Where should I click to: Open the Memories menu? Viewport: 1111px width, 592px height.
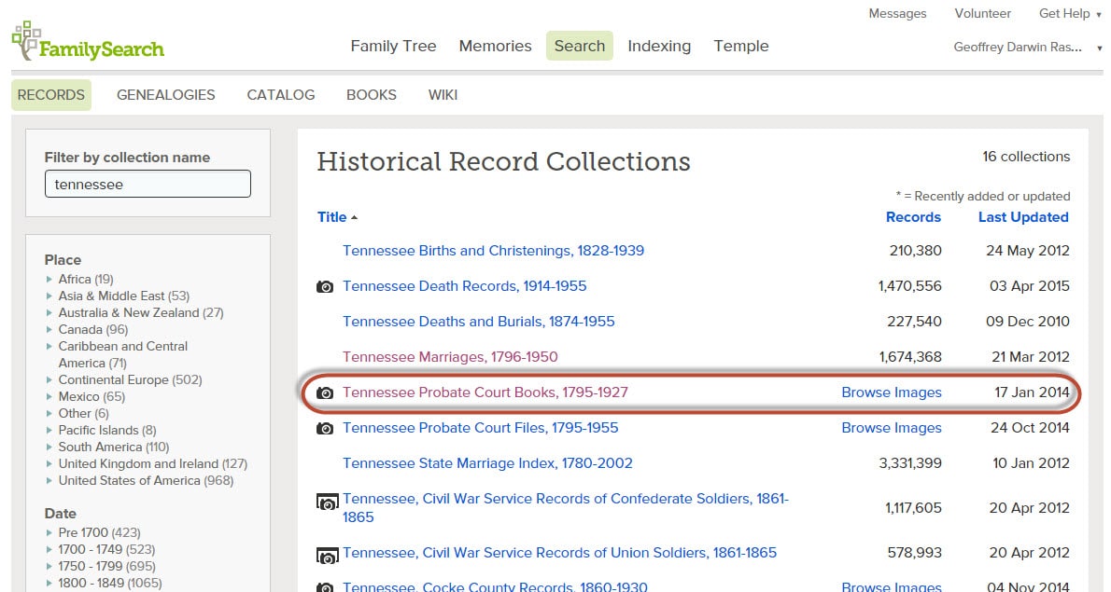[x=495, y=46]
